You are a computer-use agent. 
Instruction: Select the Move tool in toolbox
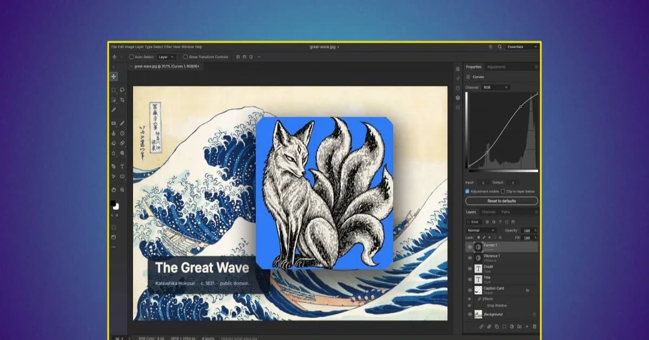114,77
